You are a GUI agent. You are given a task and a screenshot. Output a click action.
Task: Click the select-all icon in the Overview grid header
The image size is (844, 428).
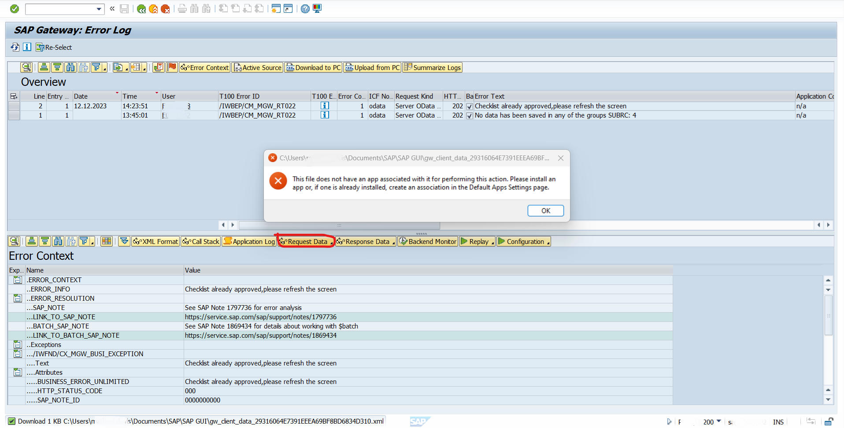[x=14, y=96]
